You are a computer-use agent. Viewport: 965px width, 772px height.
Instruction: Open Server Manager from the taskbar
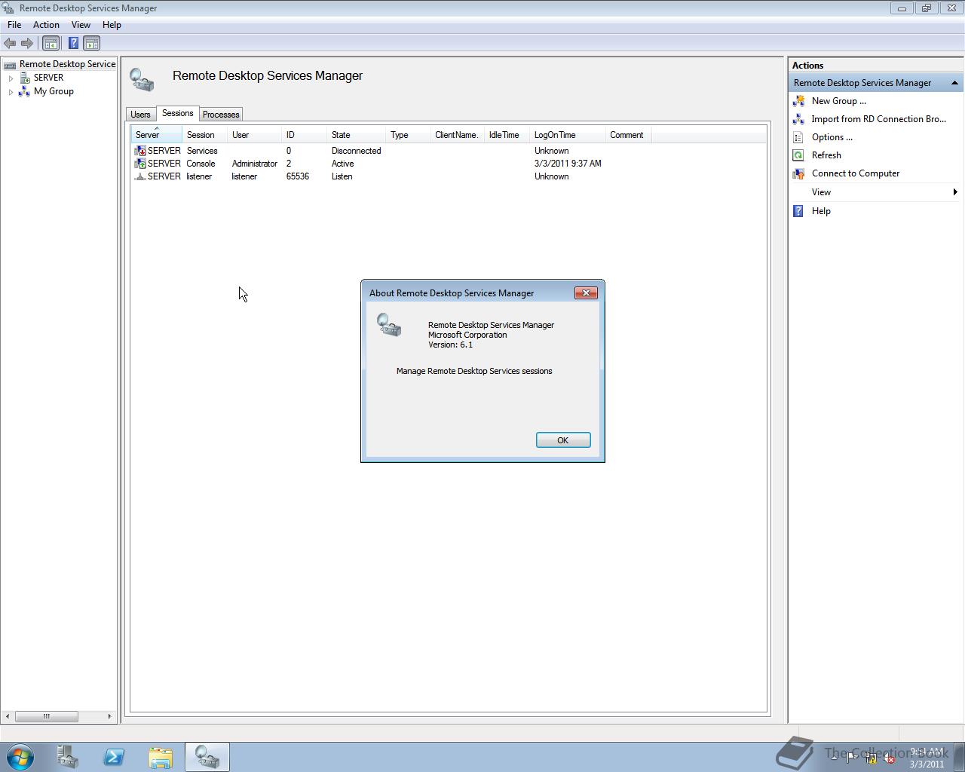point(68,757)
